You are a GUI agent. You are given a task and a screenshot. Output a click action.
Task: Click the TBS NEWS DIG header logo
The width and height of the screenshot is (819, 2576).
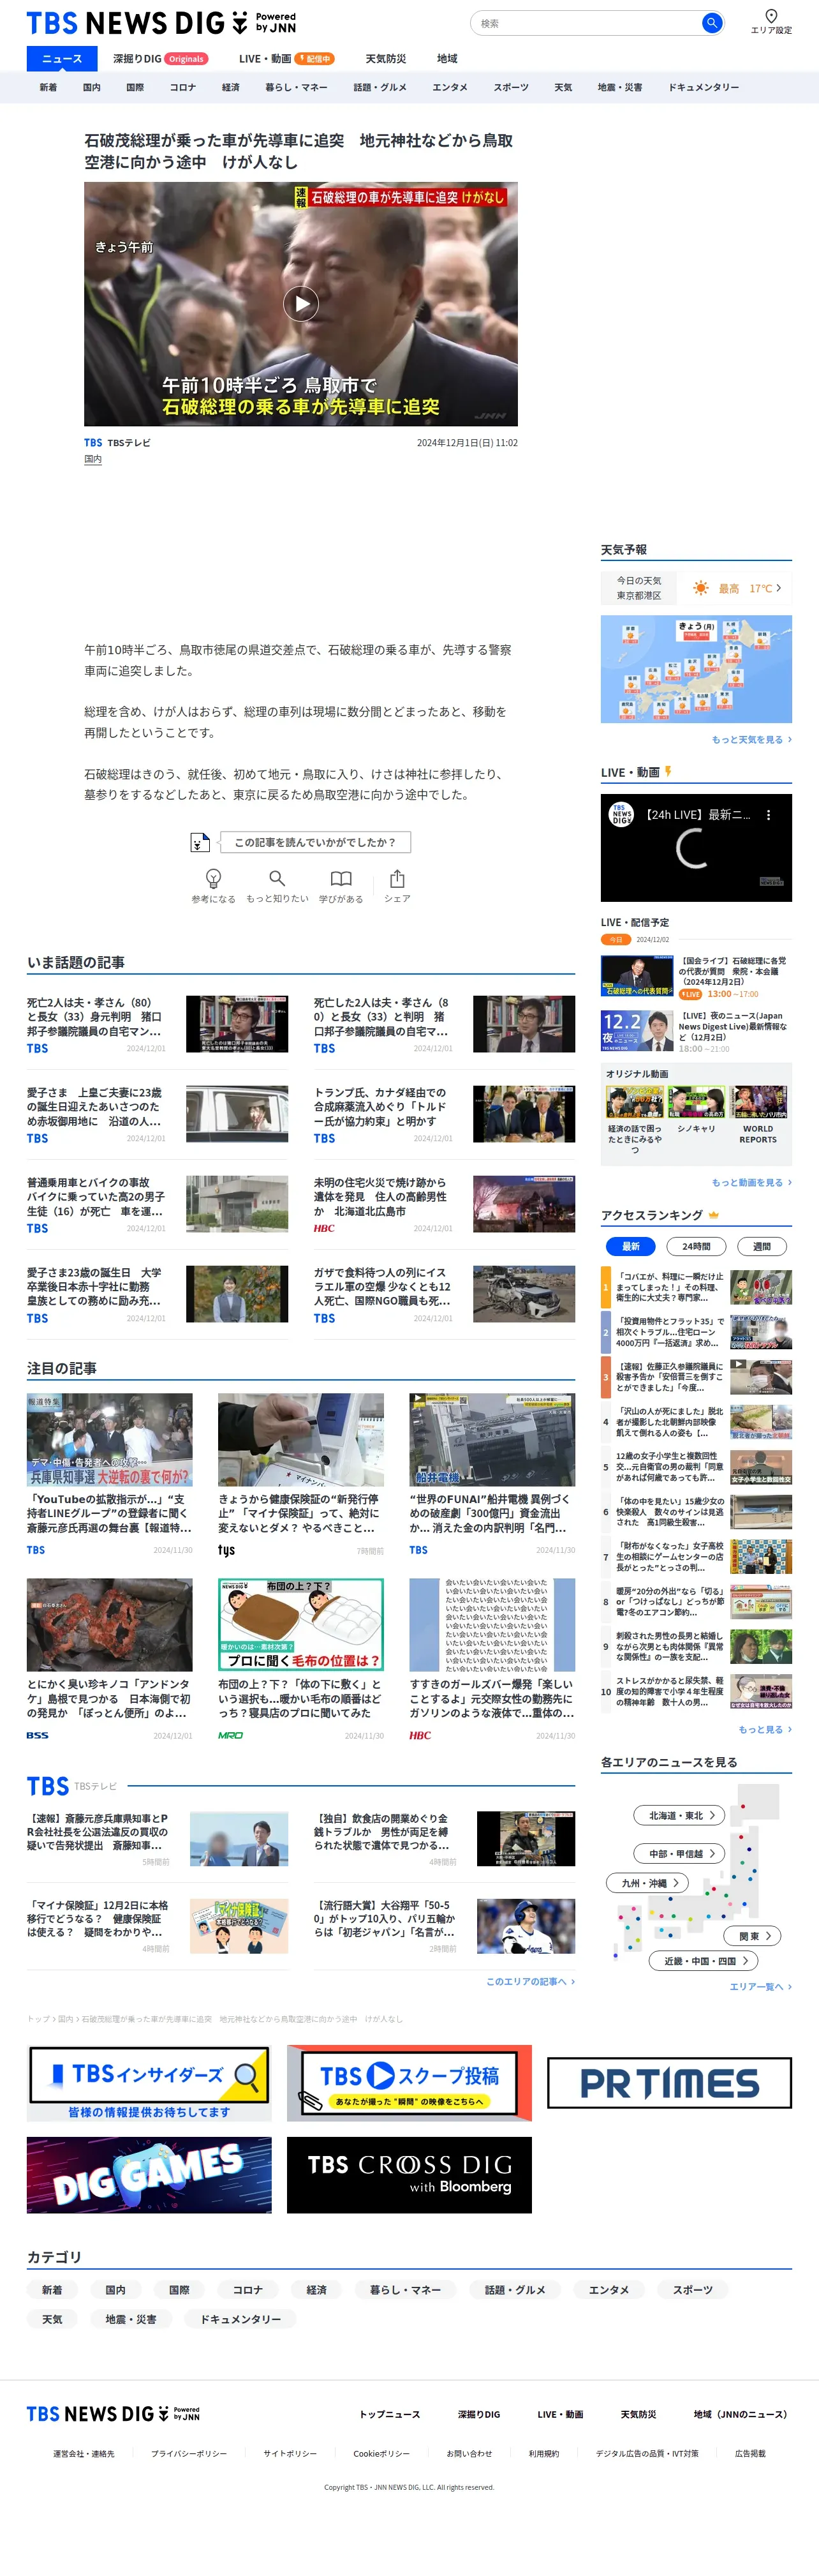161,22
